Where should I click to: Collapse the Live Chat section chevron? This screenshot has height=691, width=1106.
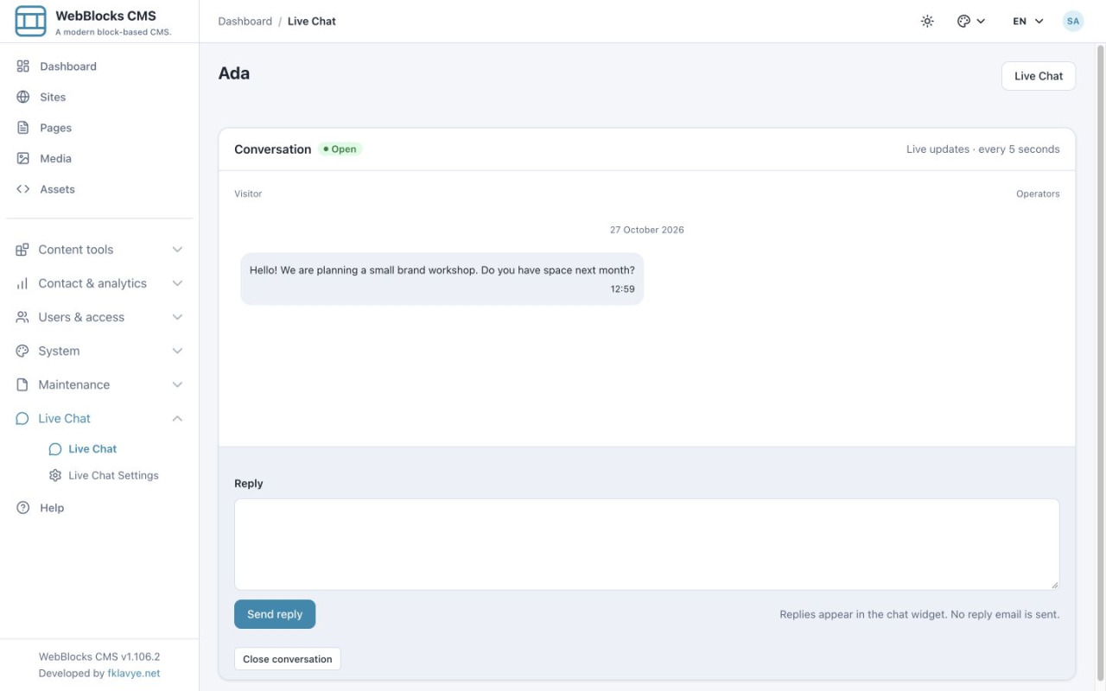tap(177, 418)
